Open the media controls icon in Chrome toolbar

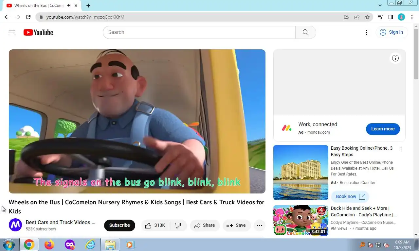pos(380,17)
